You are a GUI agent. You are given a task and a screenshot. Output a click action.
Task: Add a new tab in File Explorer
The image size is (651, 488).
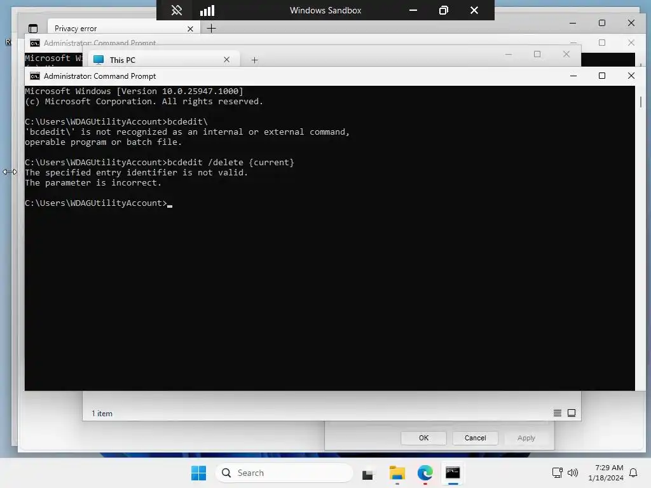(x=254, y=60)
